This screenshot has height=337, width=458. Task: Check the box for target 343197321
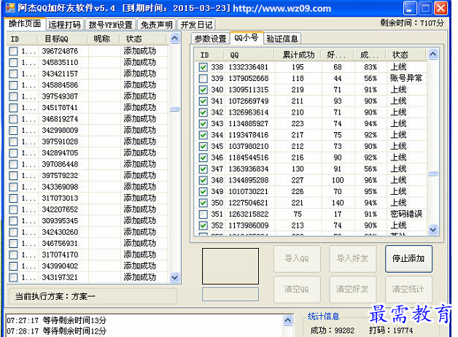pyautogui.click(x=13, y=277)
